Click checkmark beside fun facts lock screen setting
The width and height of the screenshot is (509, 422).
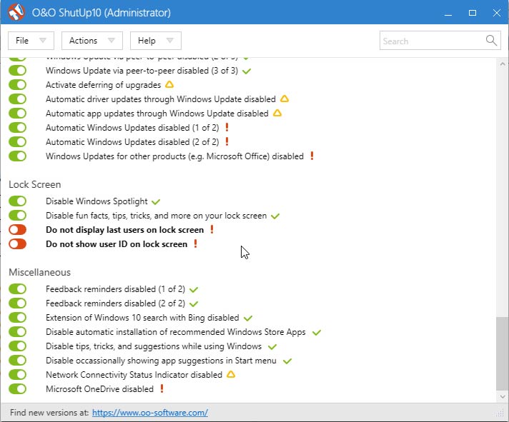pyautogui.click(x=275, y=216)
